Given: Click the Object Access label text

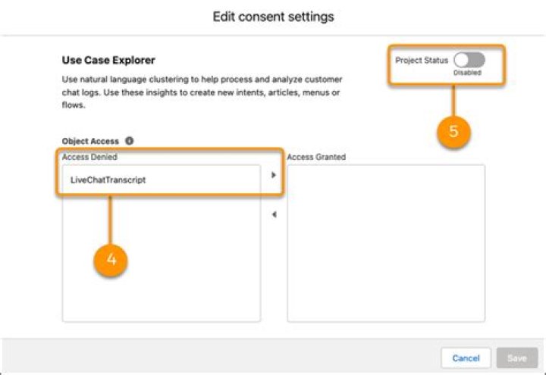Looking at the screenshot, I should pyautogui.click(x=90, y=141).
